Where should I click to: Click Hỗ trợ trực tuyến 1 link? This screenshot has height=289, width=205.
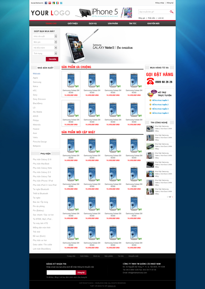click(160, 100)
